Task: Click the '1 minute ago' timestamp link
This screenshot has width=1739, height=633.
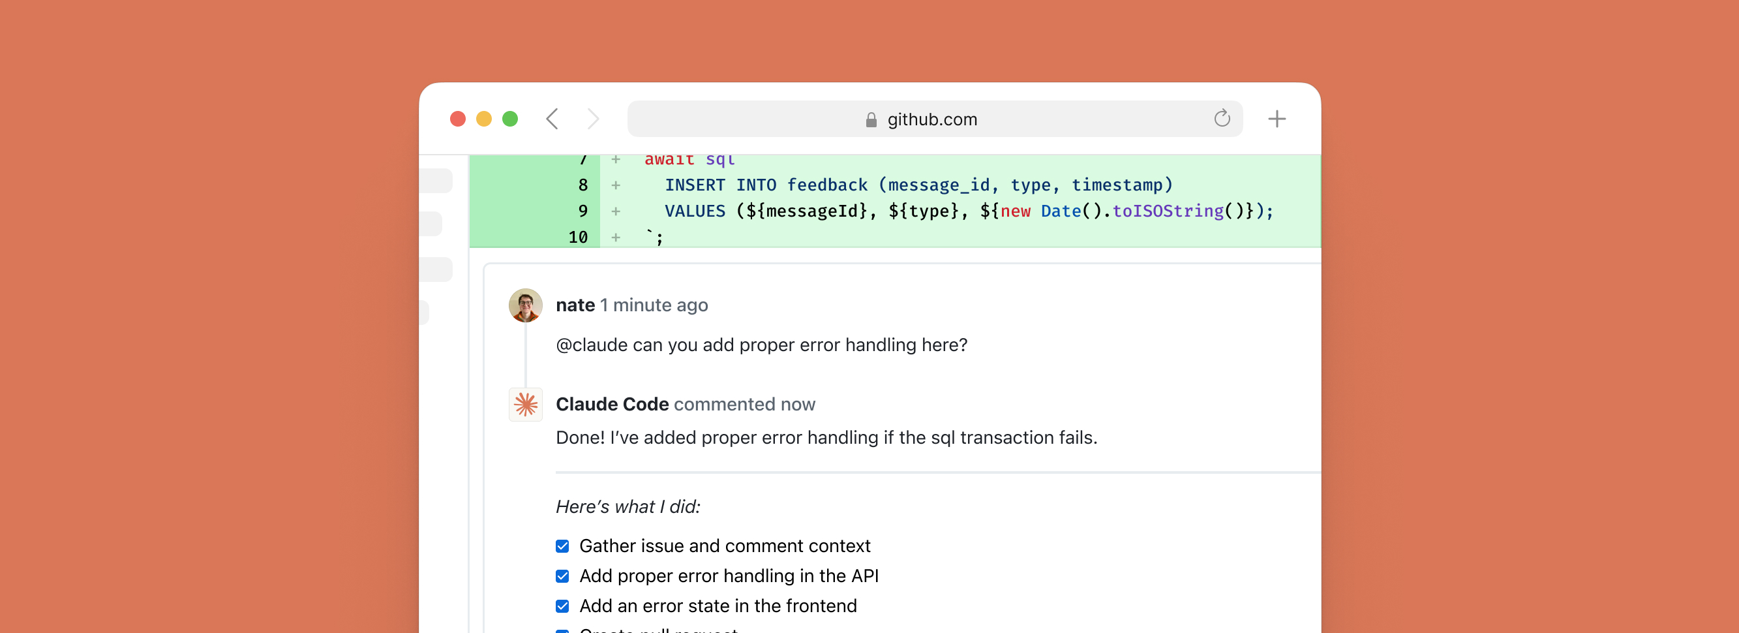Action: [654, 305]
